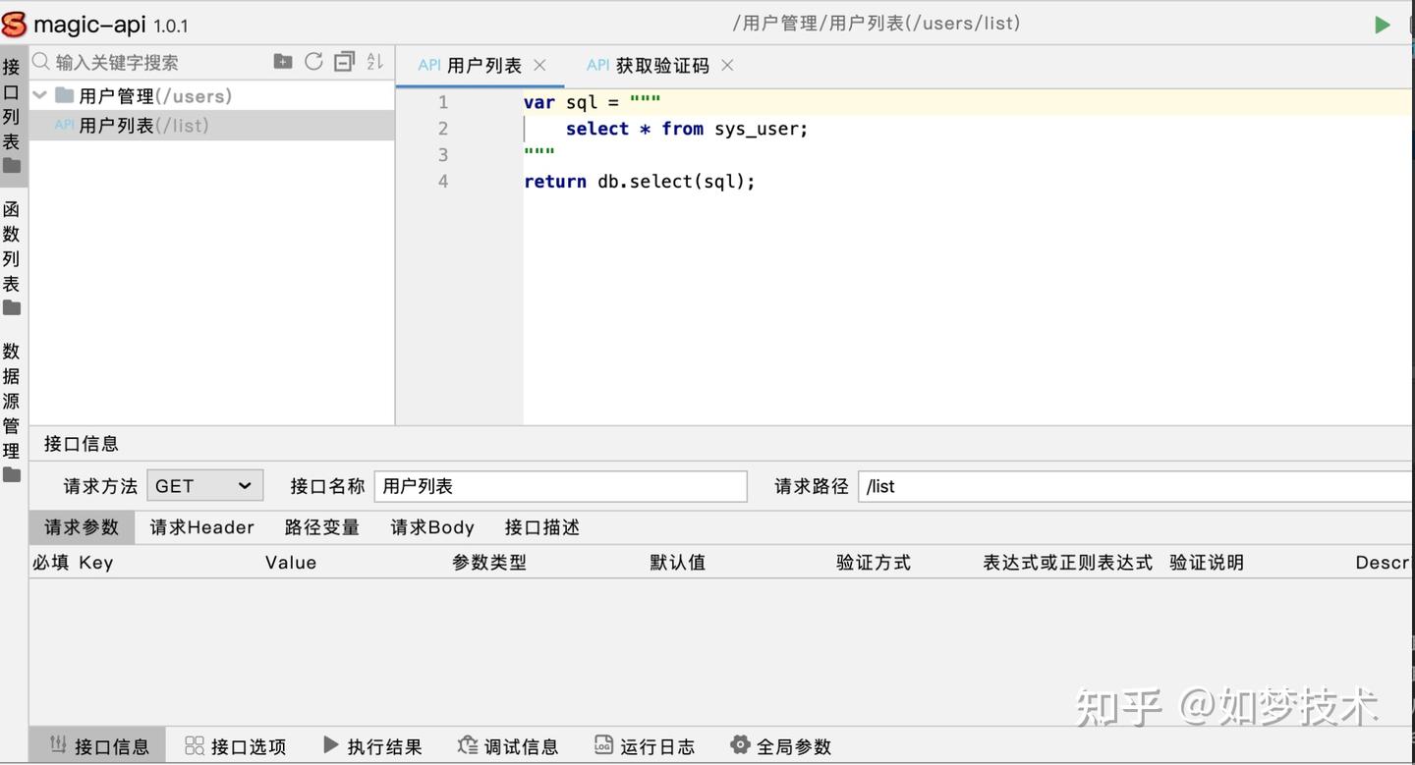
Task: Open the 函数列表 sidebar panel
Action: point(12,255)
